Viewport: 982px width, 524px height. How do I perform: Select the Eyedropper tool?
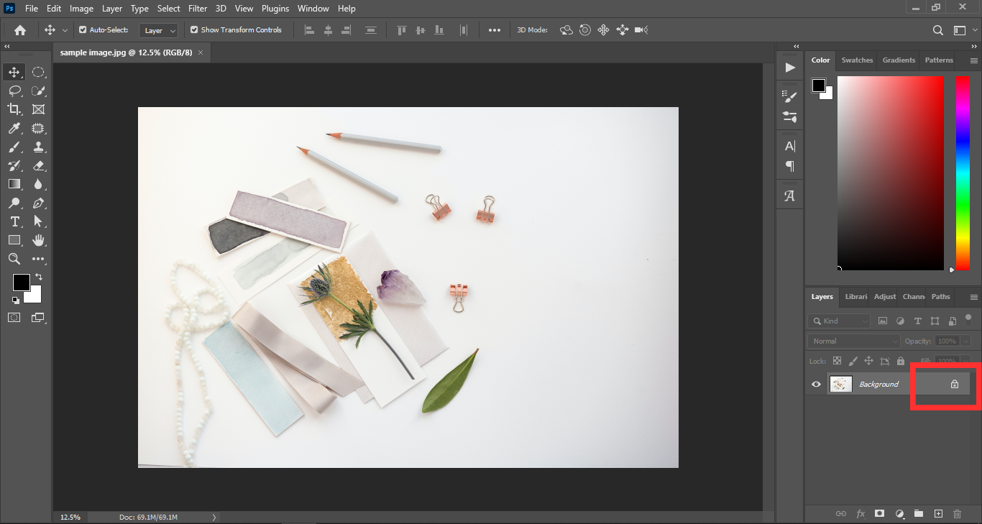[14, 128]
